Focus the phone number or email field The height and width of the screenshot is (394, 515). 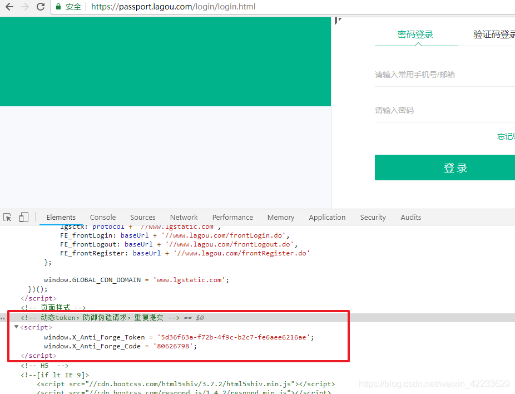click(x=445, y=75)
